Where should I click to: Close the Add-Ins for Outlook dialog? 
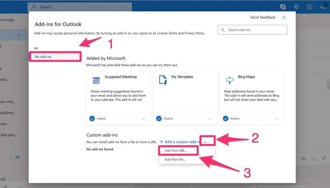pyautogui.click(x=284, y=17)
